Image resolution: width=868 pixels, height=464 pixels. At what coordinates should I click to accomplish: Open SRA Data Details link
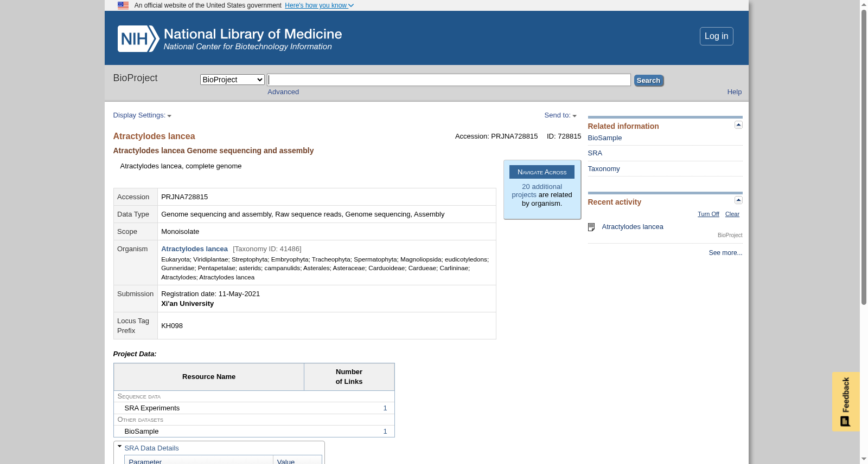click(x=151, y=448)
